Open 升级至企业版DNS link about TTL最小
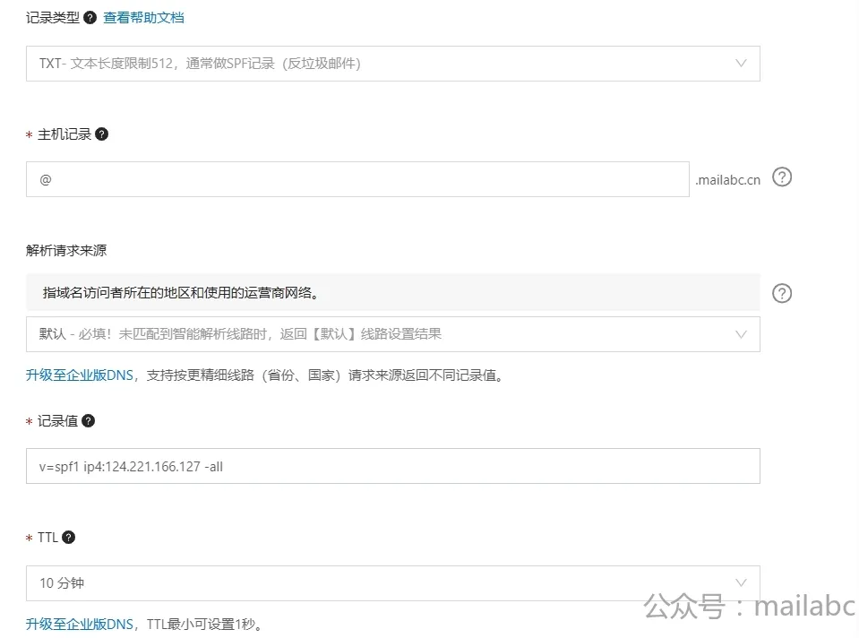 tap(80, 625)
